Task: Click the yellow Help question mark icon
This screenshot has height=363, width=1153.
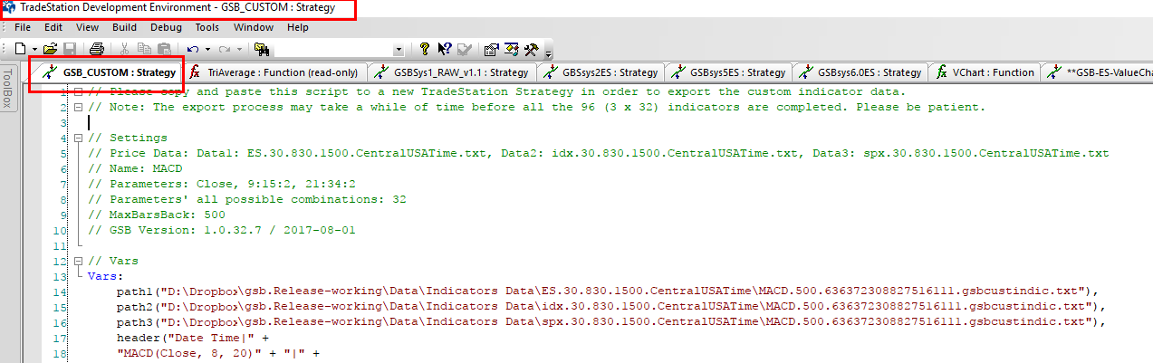Action: click(x=424, y=49)
